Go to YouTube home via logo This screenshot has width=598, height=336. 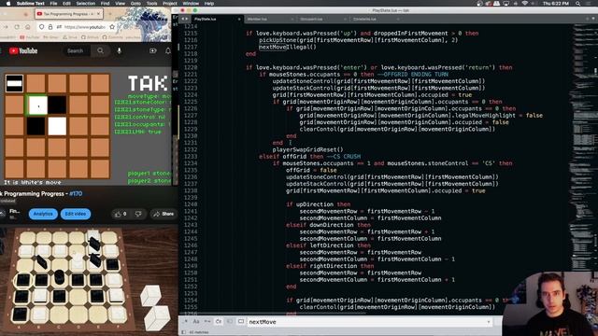click(23, 50)
